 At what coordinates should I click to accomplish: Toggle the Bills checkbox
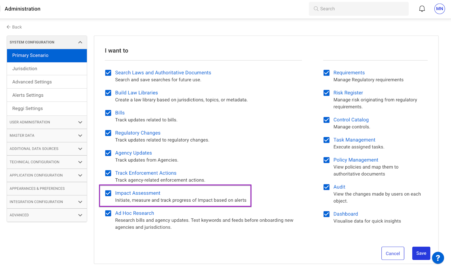[x=108, y=113]
